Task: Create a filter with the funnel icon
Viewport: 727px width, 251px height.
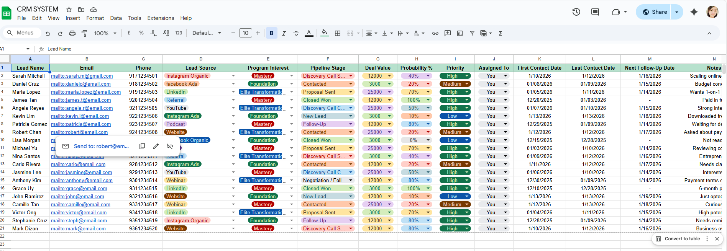Action: click(x=472, y=33)
